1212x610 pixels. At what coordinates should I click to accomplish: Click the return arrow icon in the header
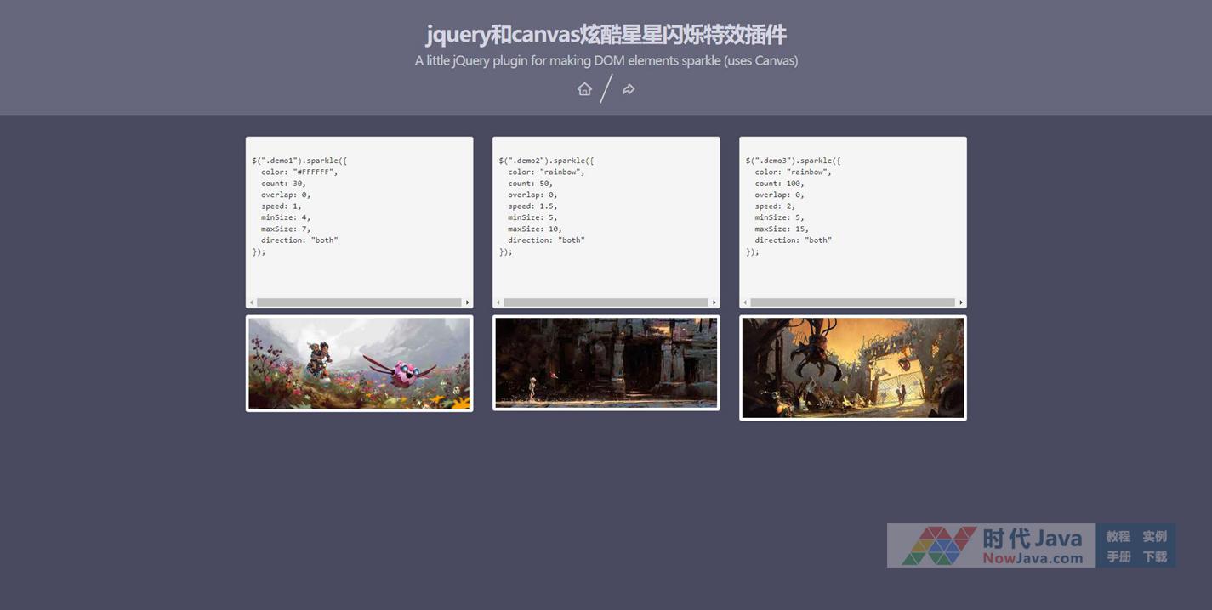point(629,89)
